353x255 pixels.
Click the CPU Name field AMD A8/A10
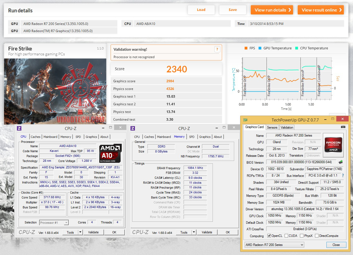[68, 146]
